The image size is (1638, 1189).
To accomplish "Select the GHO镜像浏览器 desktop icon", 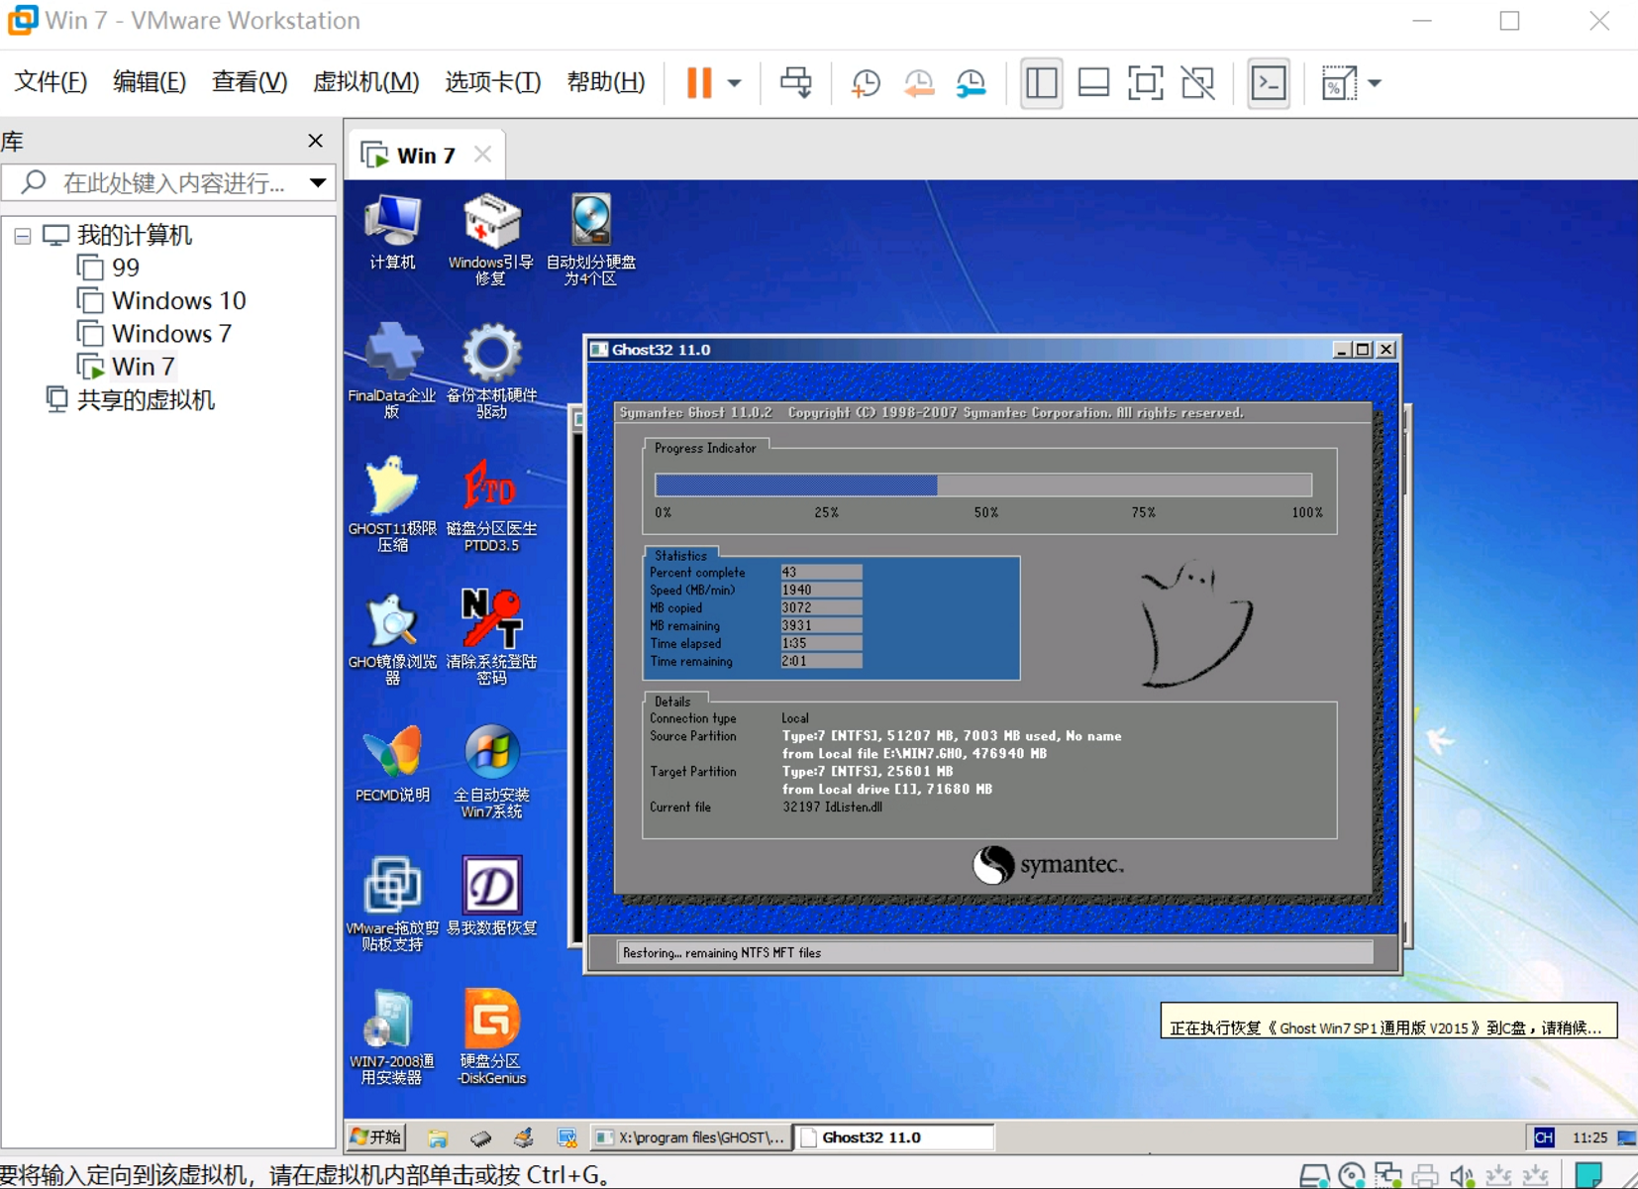I will coord(392,637).
